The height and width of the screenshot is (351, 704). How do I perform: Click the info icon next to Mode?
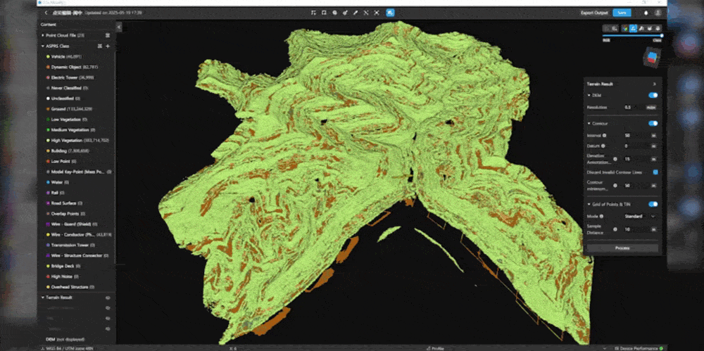pos(602,216)
